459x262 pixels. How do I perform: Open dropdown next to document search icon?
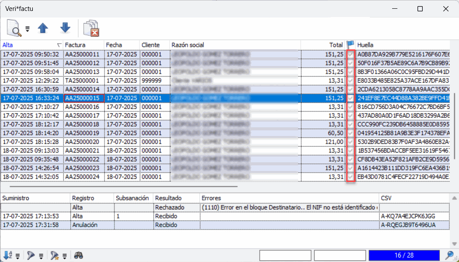(28, 29)
